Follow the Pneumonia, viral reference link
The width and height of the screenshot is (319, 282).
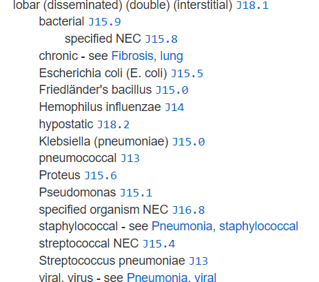(x=172, y=277)
